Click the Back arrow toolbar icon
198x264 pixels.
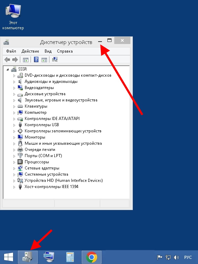pos(7,59)
